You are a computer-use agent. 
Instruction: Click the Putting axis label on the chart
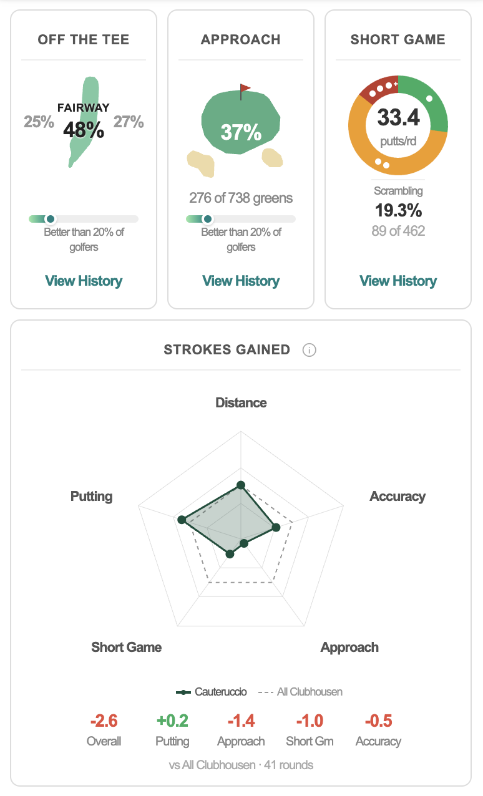click(x=91, y=497)
